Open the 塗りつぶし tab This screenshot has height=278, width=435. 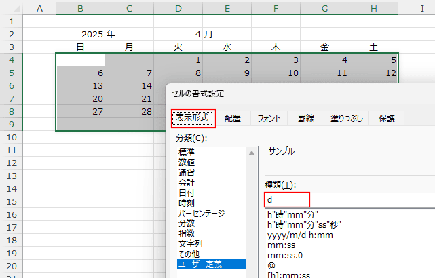[x=347, y=118]
